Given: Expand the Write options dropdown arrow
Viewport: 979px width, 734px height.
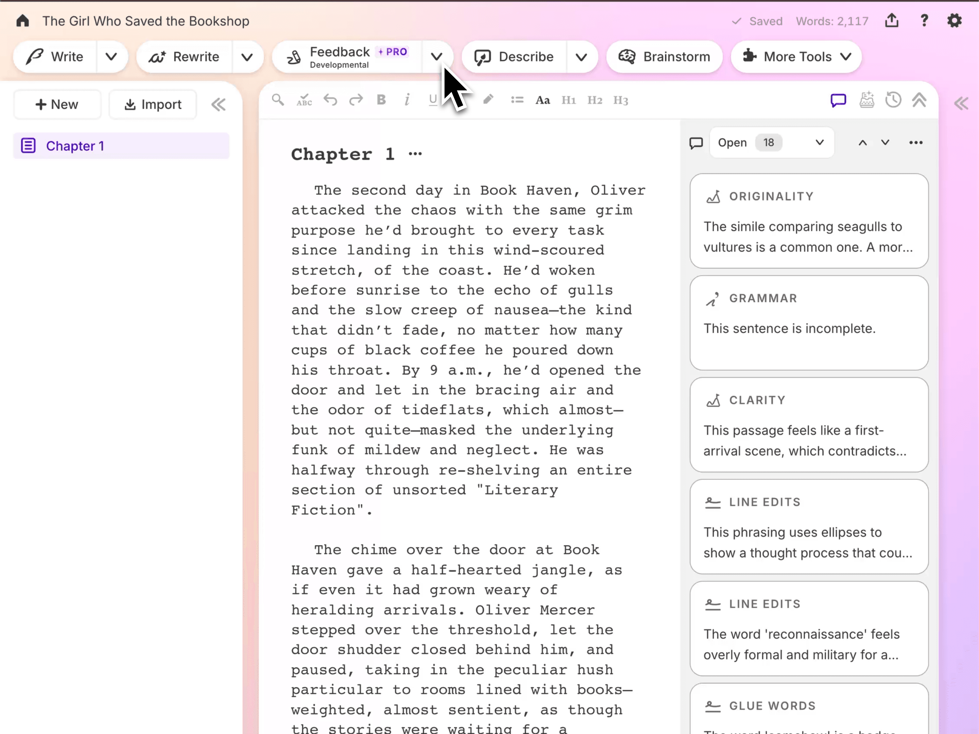Looking at the screenshot, I should tap(111, 57).
